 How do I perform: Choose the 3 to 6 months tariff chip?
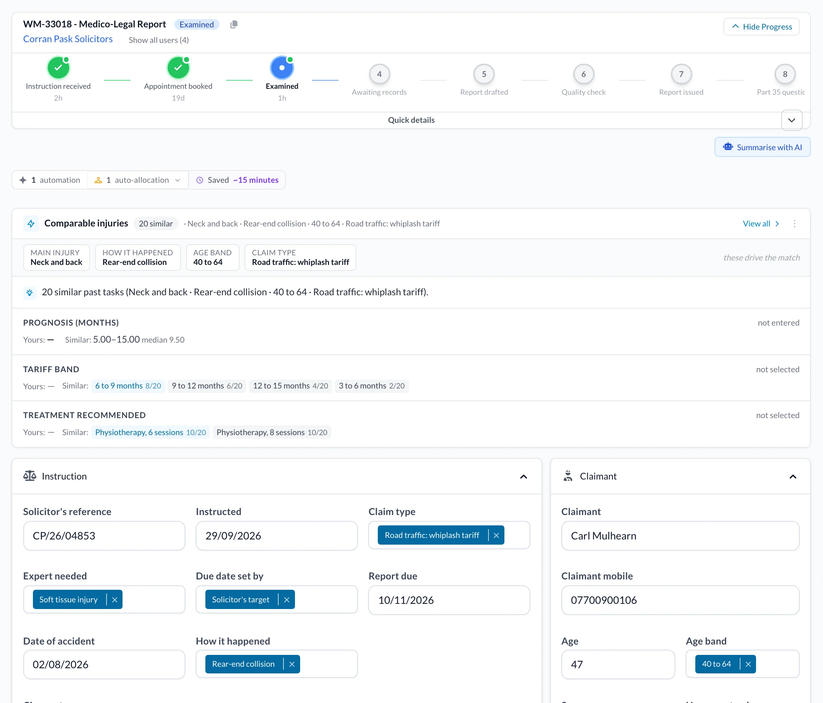[x=372, y=386]
